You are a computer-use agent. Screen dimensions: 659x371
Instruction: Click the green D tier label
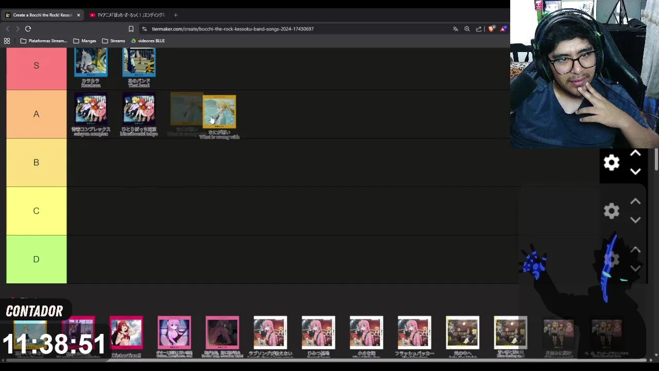coord(37,259)
